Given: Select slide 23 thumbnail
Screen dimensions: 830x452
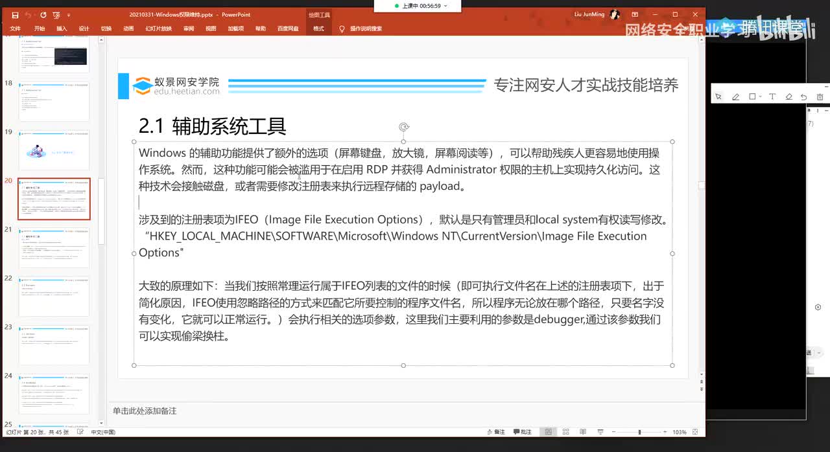Looking at the screenshot, I should point(54,345).
